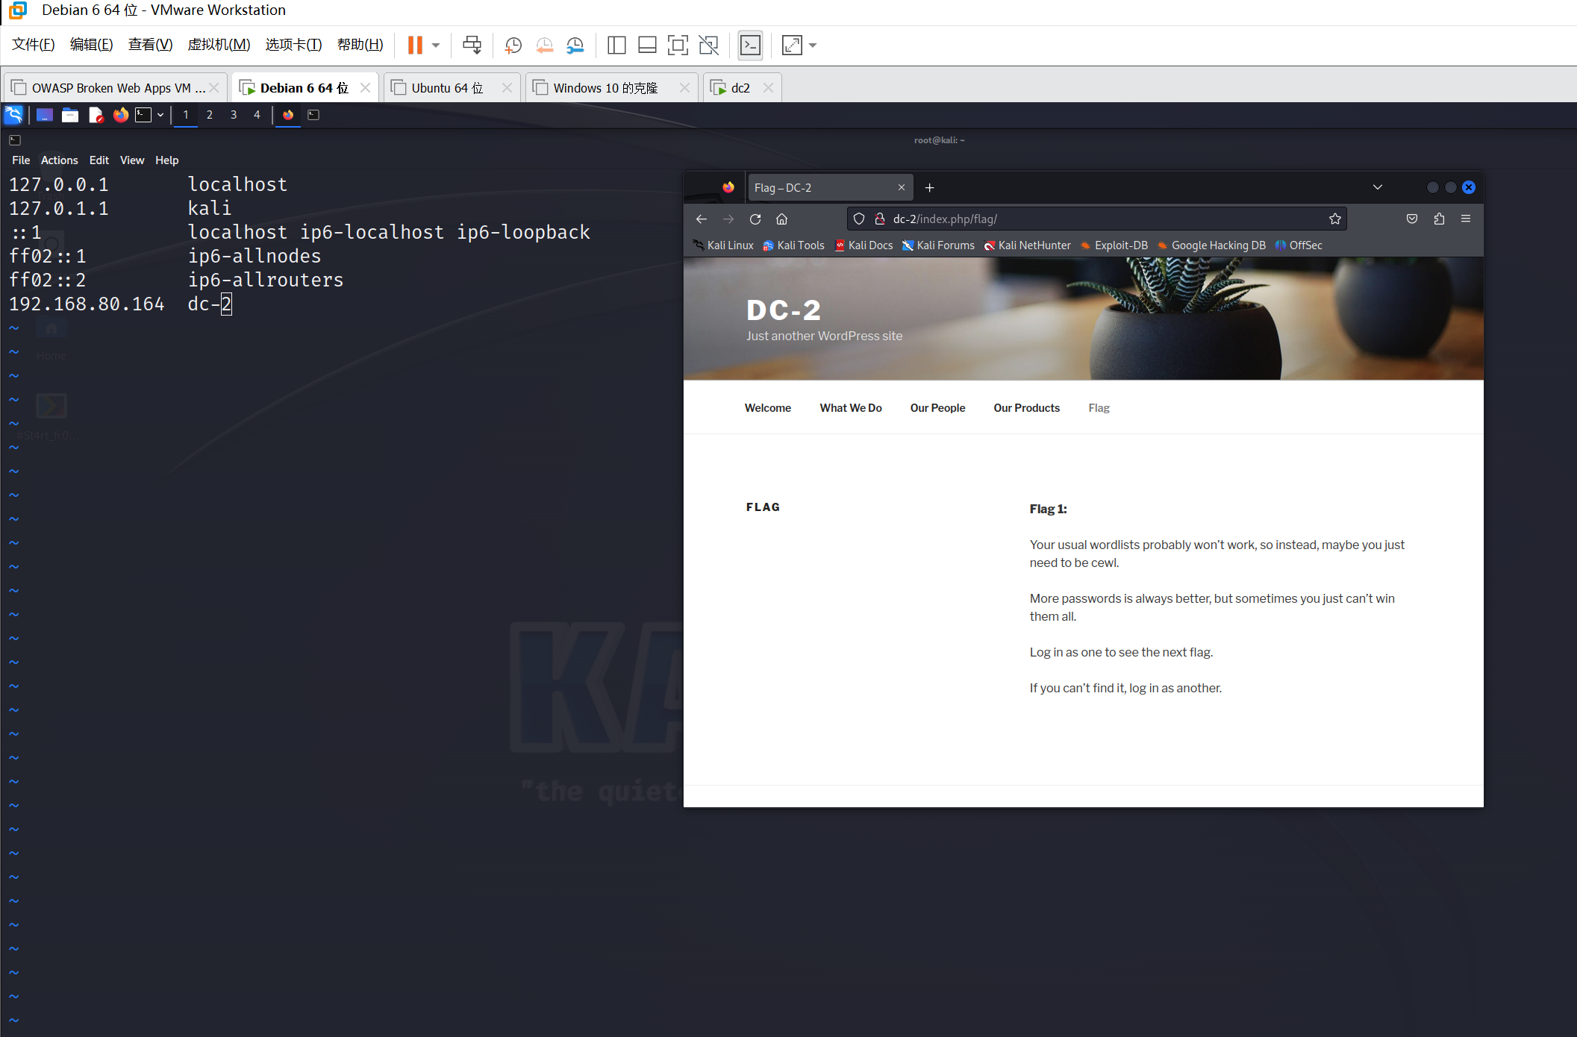Screen dimensions: 1577x1037
Task: Open the Kali applications menu
Action: pyautogui.click(x=14, y=115)
